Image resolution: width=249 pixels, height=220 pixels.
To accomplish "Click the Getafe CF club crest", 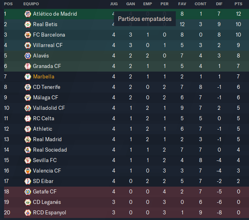I will point(28,192).
